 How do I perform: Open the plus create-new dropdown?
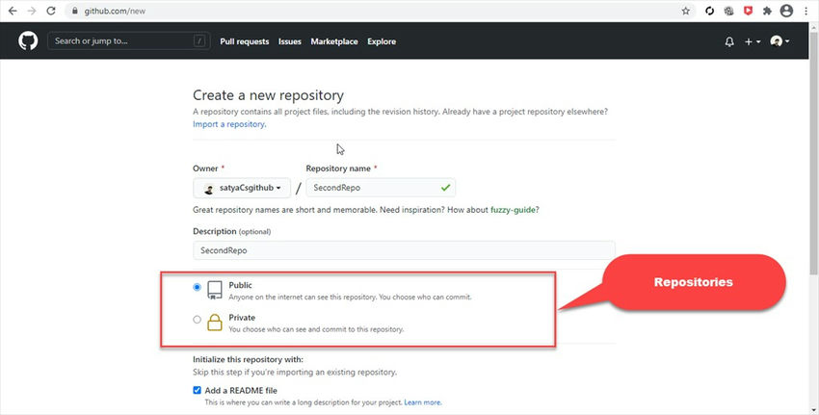point(753,41)
